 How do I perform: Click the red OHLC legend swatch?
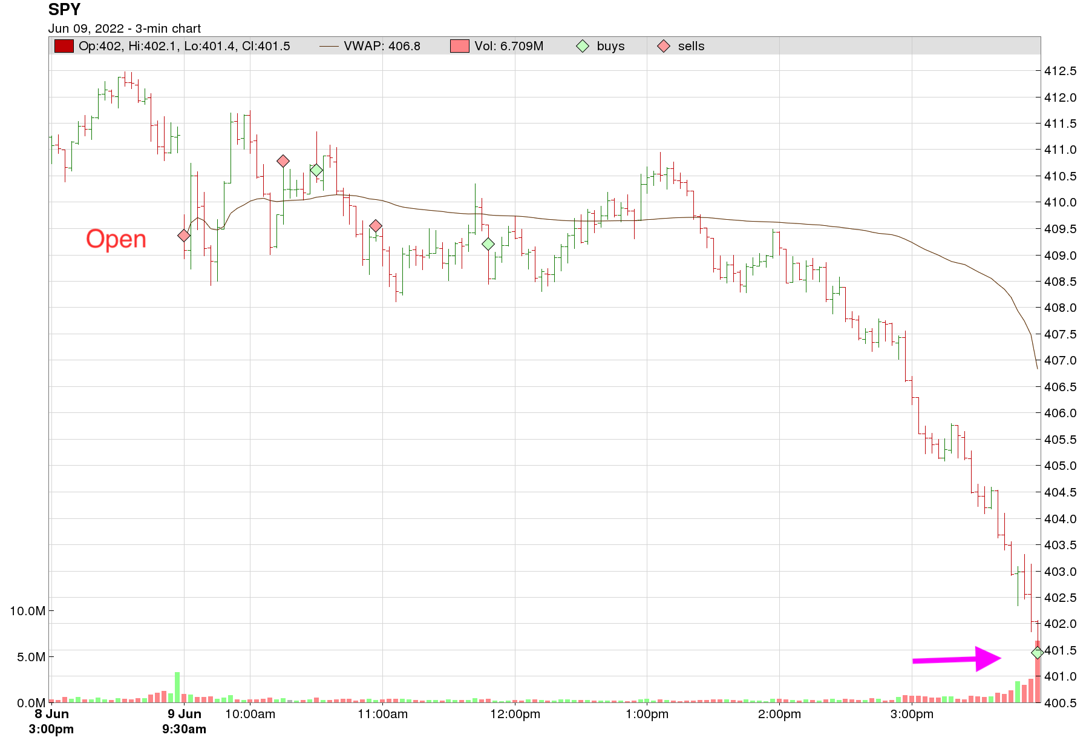[x=64, y=46]
